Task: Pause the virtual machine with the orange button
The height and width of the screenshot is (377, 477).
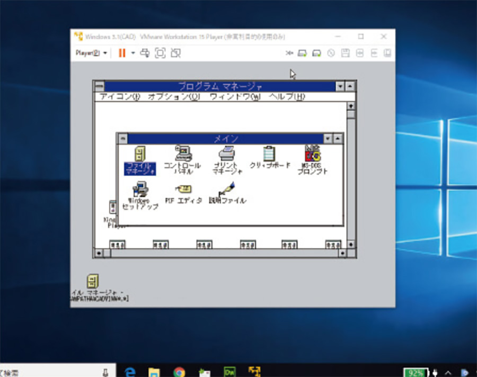Action: (122, 53)
